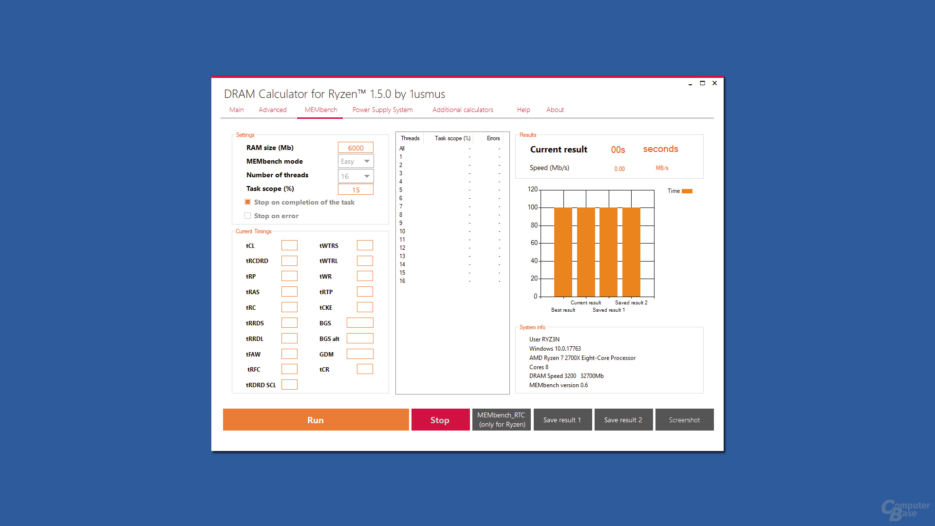
Task: Click the tCR timing field
Action: click(x=365, y=369)
